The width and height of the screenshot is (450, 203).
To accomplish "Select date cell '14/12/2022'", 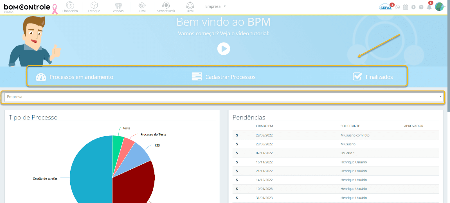I will [264, 180].
